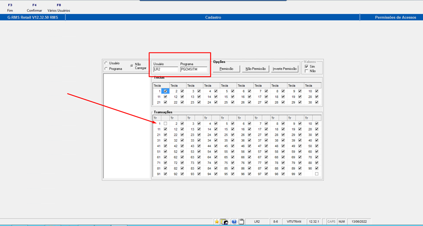
Task: Click the Permissão button
Action: (x=226, y=69)
